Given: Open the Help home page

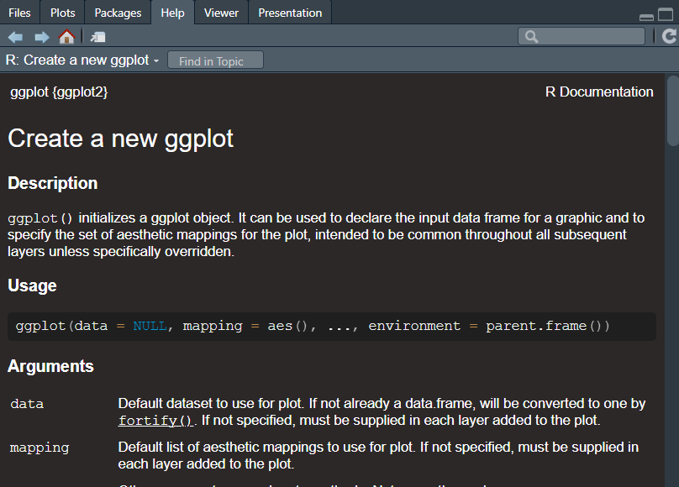Looking at the screenshot, I should pos(66,37).
